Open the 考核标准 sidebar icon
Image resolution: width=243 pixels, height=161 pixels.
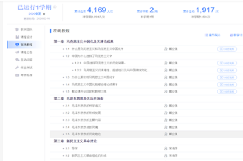point(17,75)
